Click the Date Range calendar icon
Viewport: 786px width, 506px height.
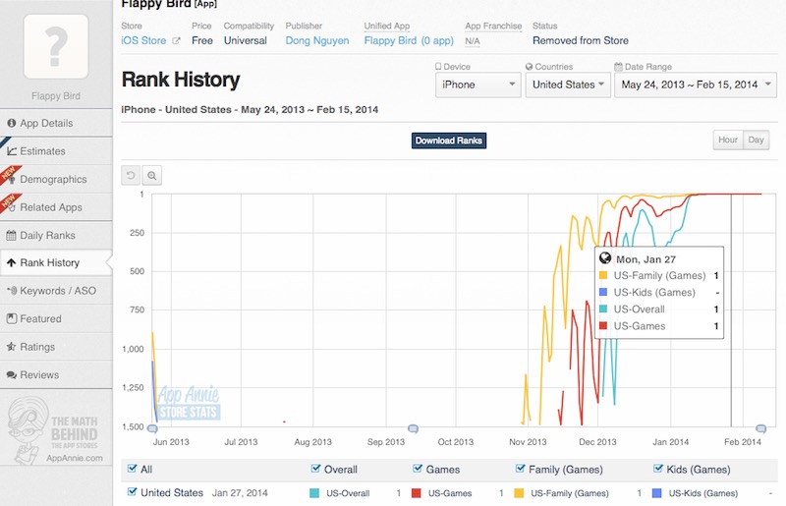point(619,66)
